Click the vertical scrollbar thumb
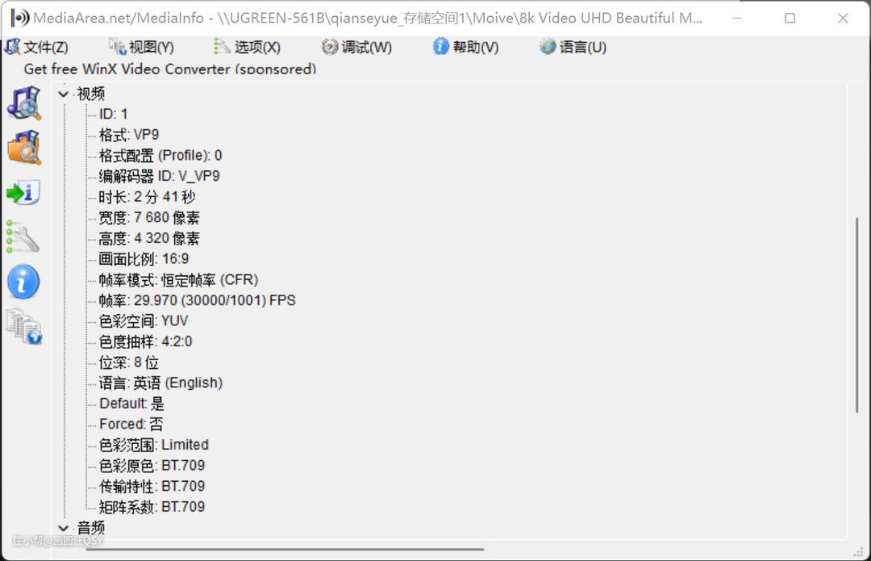Image resolution: width=871 pixels, height=561 pixels. click(x=856, y=315)
